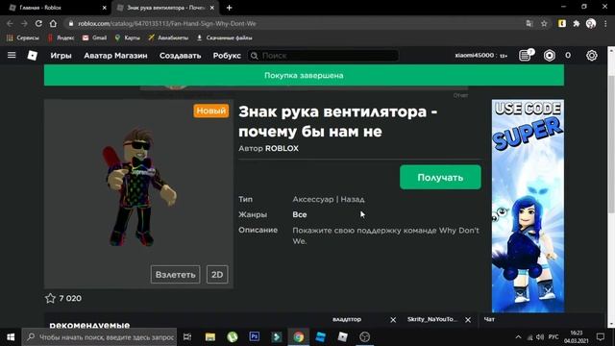Click the yellow extension icon in toolbar
This screenshot has width=615, height=346.
point(561,23)
